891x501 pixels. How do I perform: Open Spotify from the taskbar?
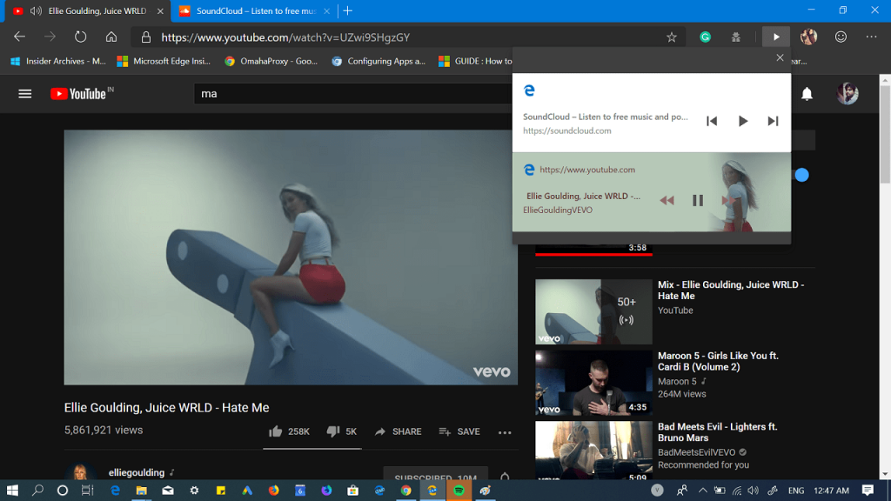coord(459,491)
